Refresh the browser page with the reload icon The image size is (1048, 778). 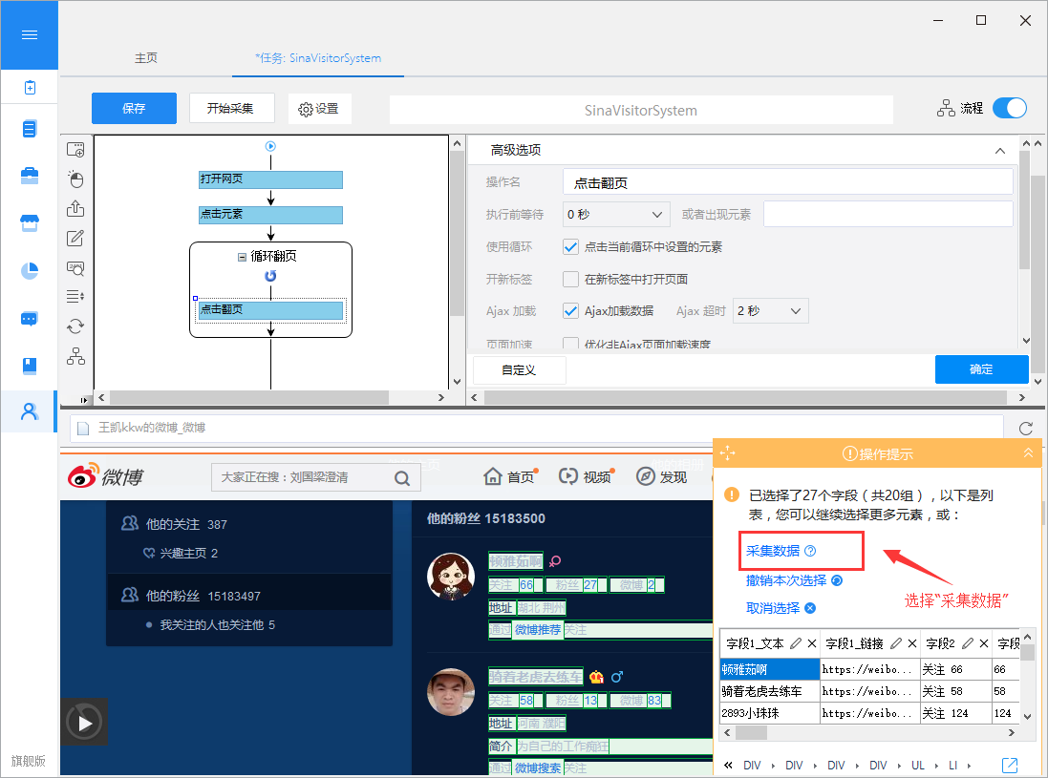coord(1026,428)
